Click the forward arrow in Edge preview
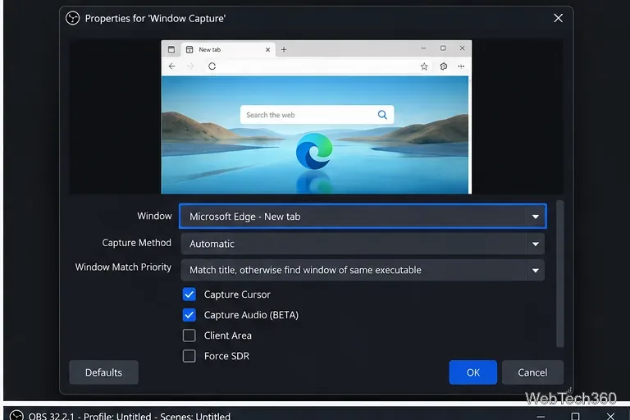 click(190, 66)
